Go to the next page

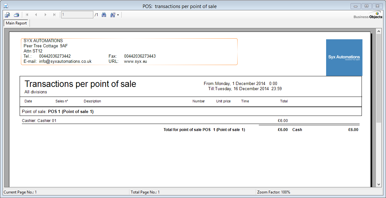tap(45, 15)
